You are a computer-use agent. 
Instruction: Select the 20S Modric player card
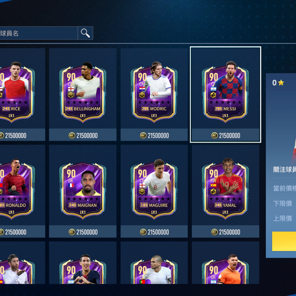point(154,92)
